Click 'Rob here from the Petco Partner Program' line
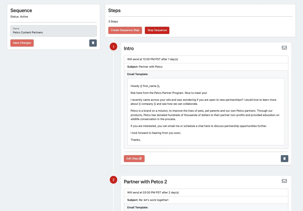 click(x=169, y=93)
